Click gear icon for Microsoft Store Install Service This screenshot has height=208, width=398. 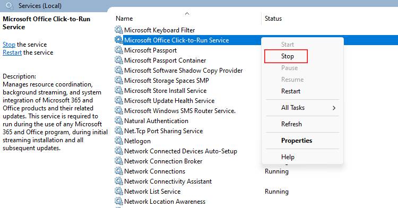pyautogui.click(x=118, y=90)
